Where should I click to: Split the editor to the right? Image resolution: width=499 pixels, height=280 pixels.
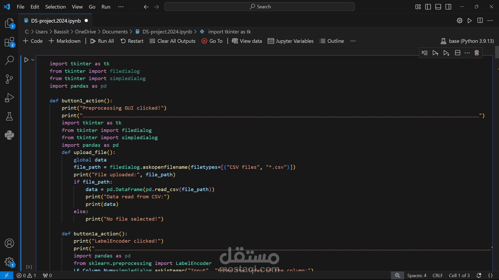480,20
